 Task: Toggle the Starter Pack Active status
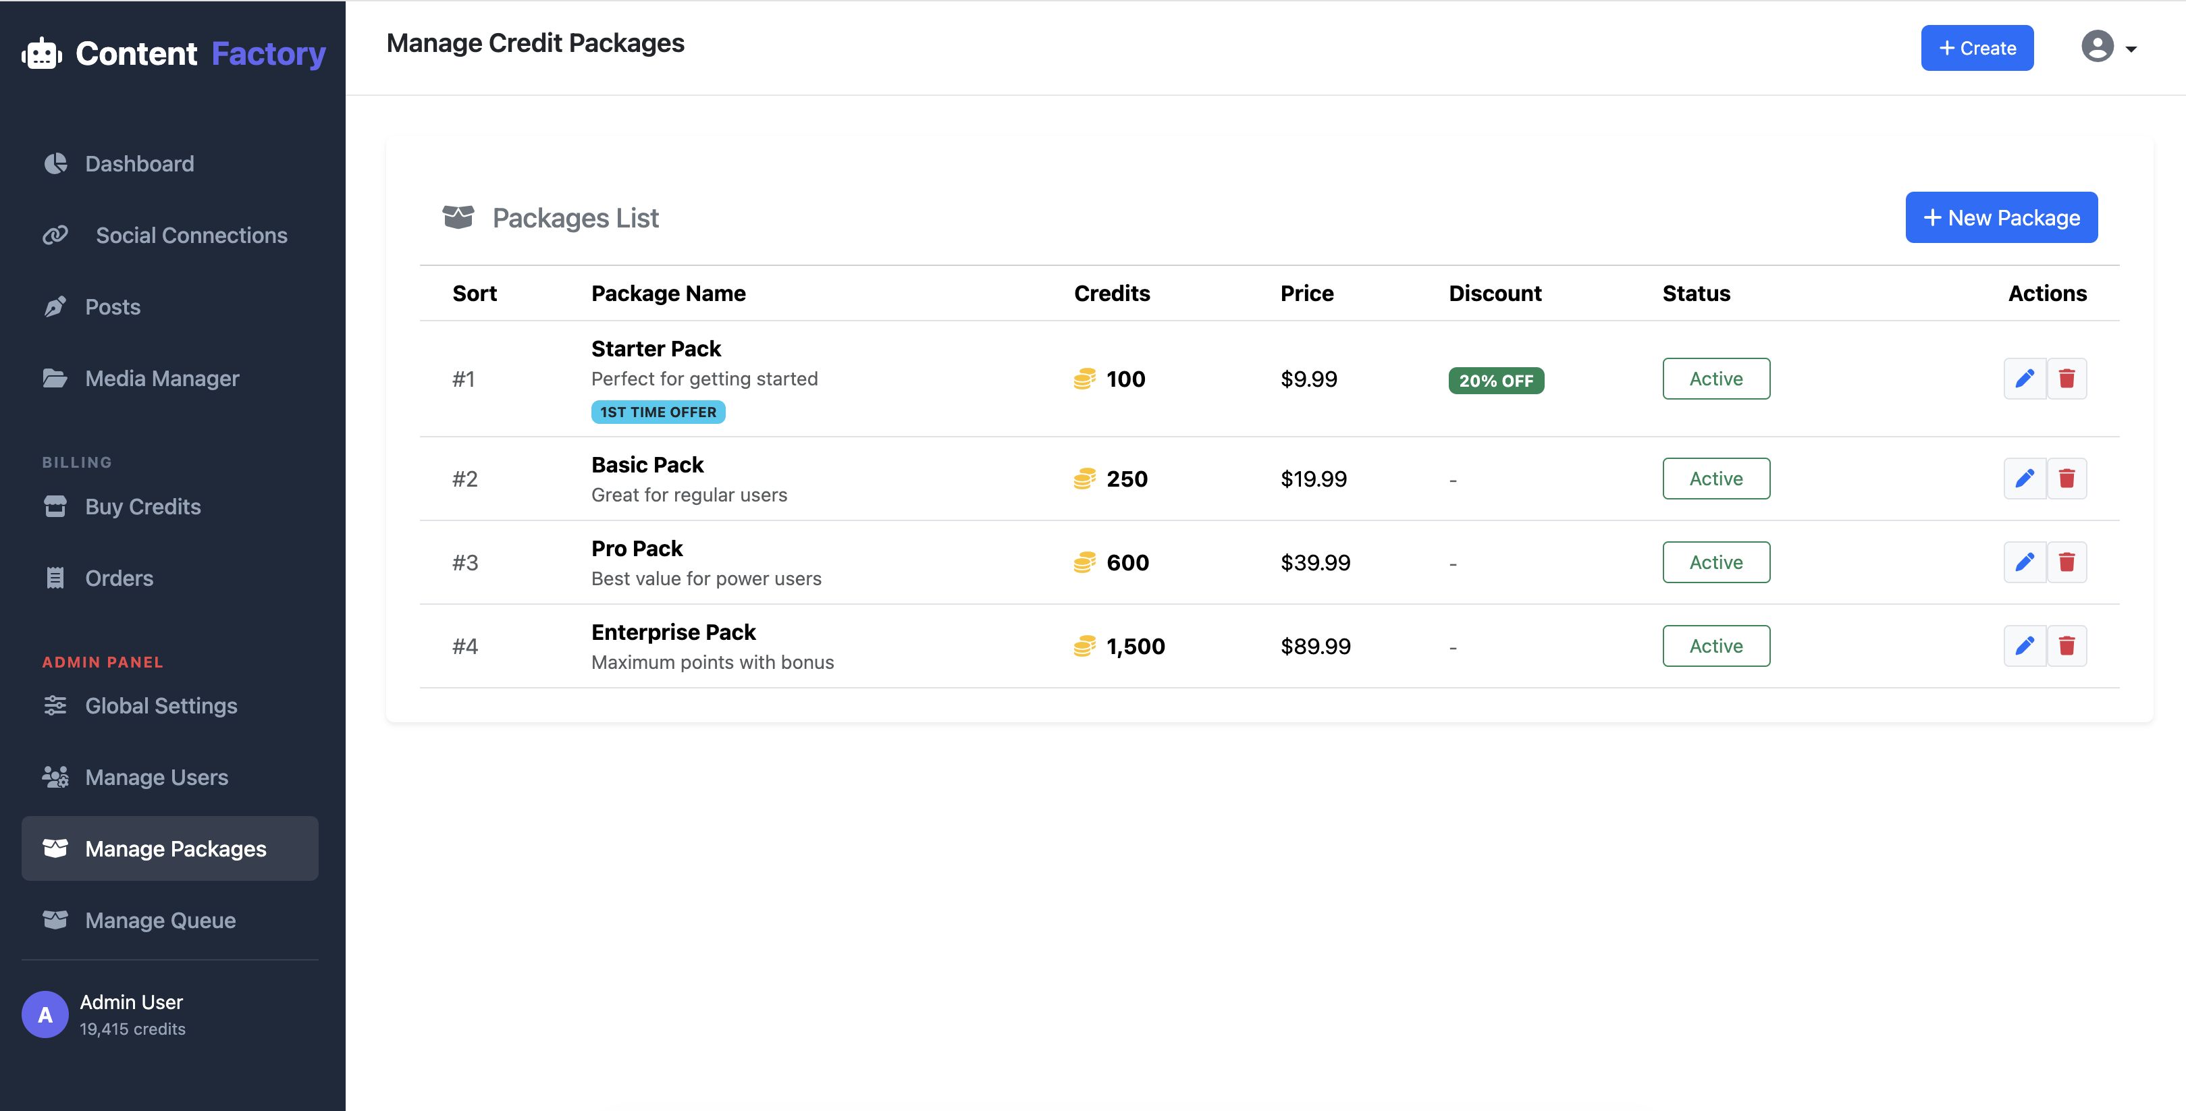point(1715,379)
